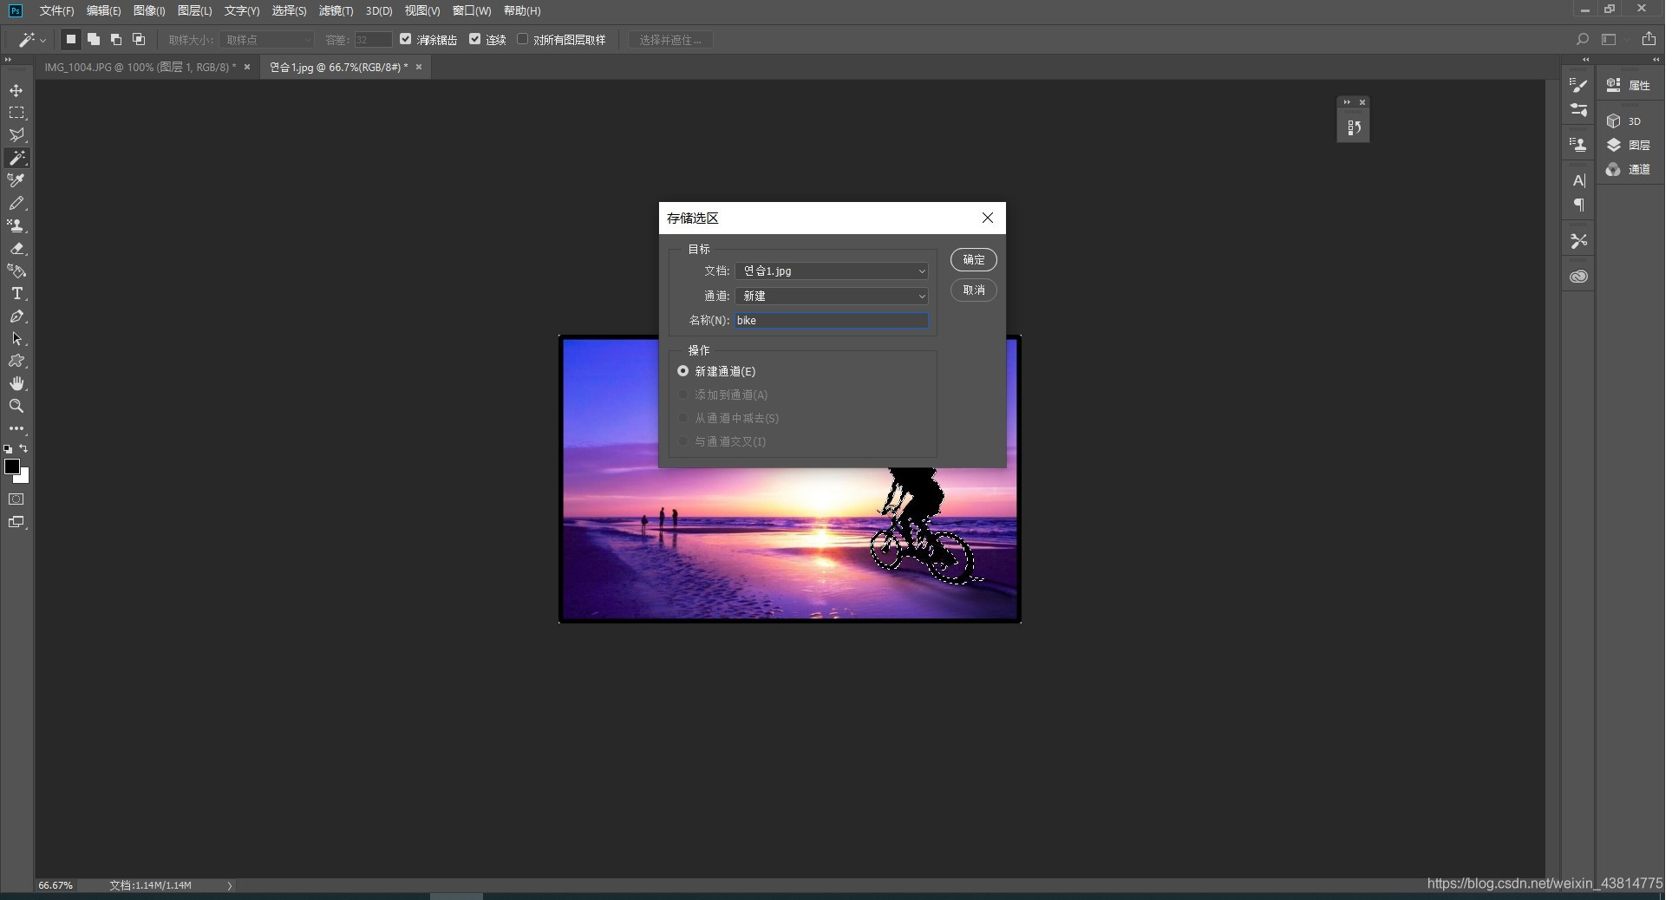Select the Paint Bucket tool

[16, 271]
